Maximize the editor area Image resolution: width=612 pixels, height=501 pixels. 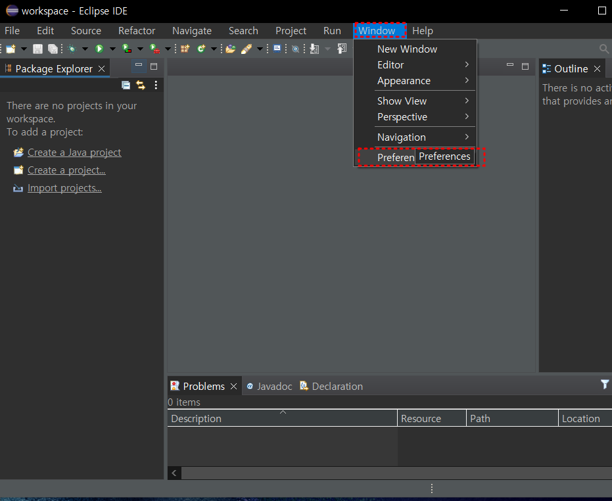click(x=525, y=66)
